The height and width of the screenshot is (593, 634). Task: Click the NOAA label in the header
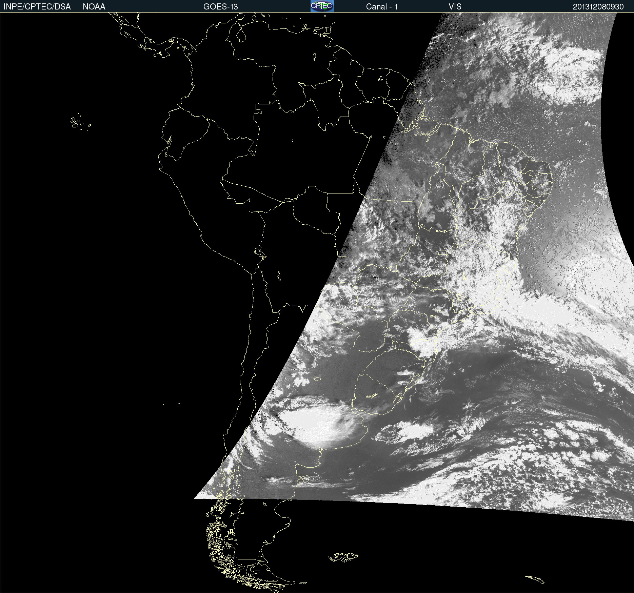point(94,7)
